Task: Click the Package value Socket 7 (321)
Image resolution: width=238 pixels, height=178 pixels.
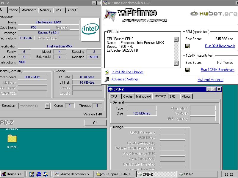Action: coord(48,33)
